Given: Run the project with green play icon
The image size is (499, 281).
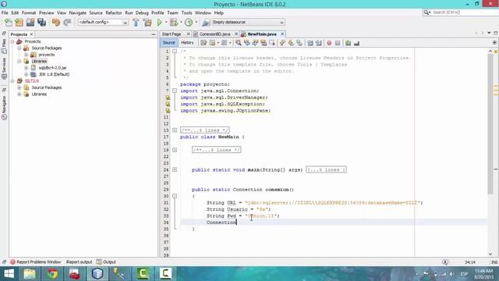Looking at the screenshot, I should (x=159, y=23).
